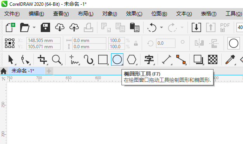
Task: Go to the Welcome screen home icon
Action: pyautogui.click(x=3, y=71)
